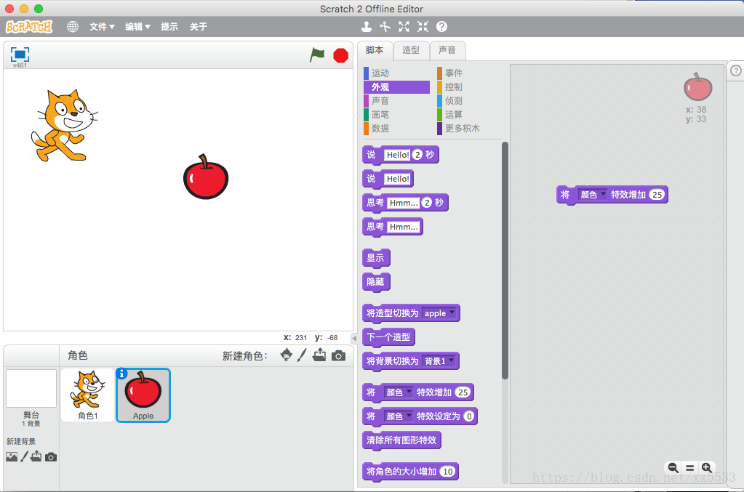Screen dimensions: 744x492
Task: Click the 隐藏 block
Action: pyautogui.click(x=376, y=282)
